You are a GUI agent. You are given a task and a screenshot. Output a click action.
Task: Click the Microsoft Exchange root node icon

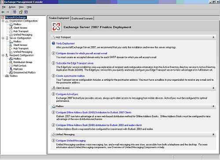pos(3,18)
